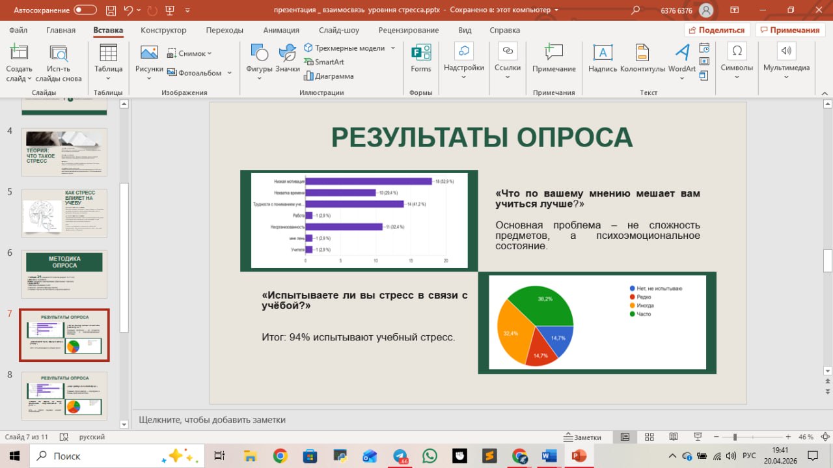Viewport: 833px width, 468px height.
Task: Undo the last action
Action: (128, 10)
